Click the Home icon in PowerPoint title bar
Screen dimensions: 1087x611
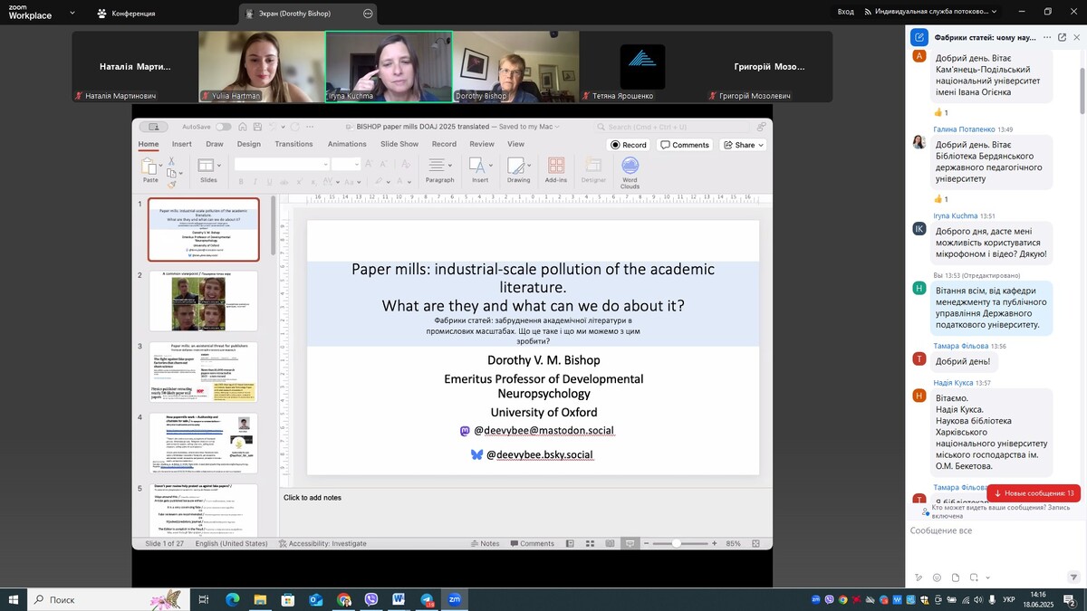(x=244, y=127)
